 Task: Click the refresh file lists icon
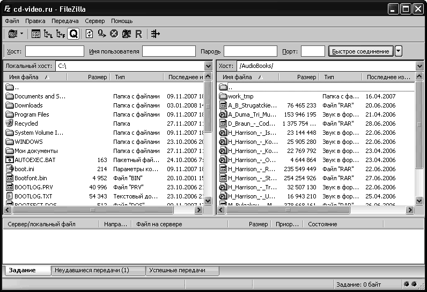[89, 34]
